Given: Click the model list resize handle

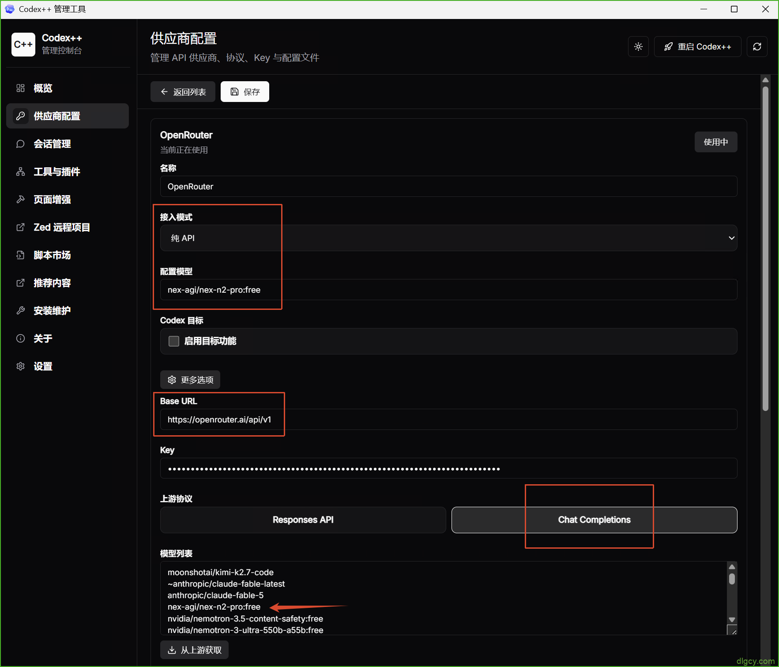Looking at the screenshot, I should [x=732, y=630].
